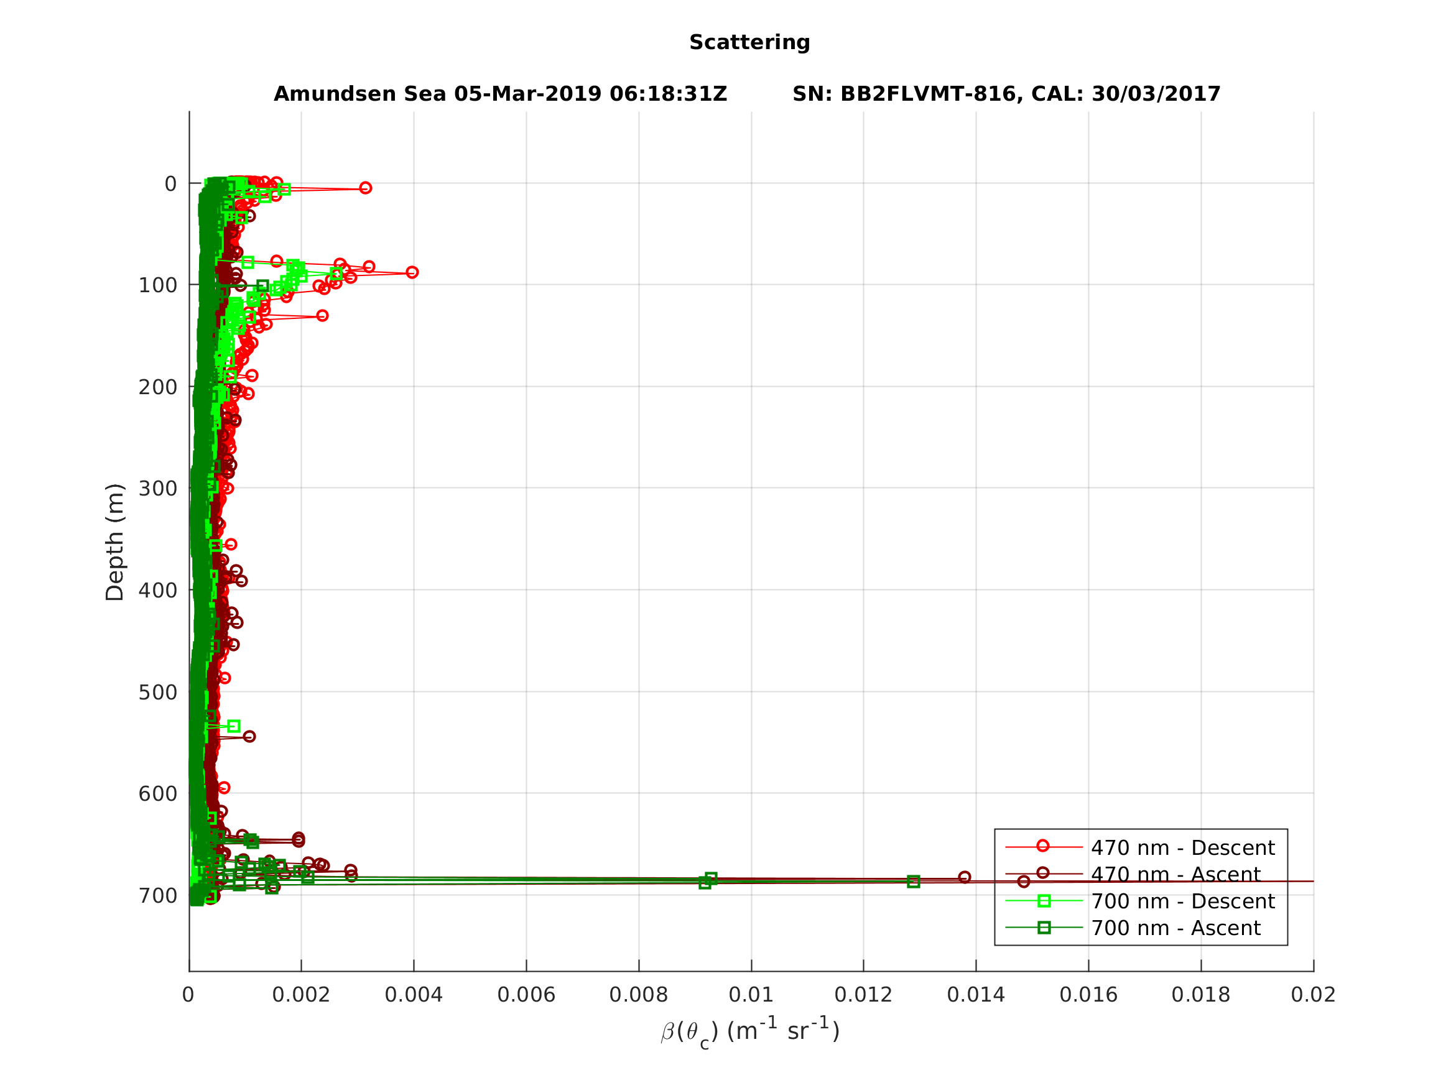Click the 'Amundsen Sea 05-Mar-2019 06:18:31Z' subtitle text
The height and width of the screenshot is (1088, 1451).
click(501, 94)
